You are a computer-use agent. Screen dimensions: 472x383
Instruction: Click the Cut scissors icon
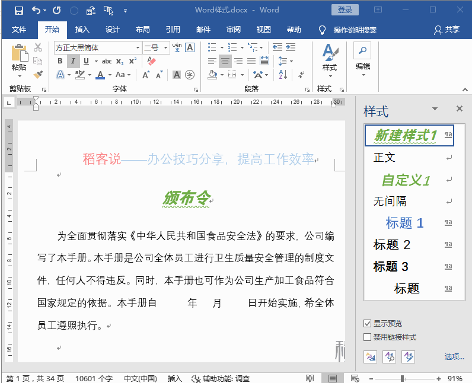(37, 47)
